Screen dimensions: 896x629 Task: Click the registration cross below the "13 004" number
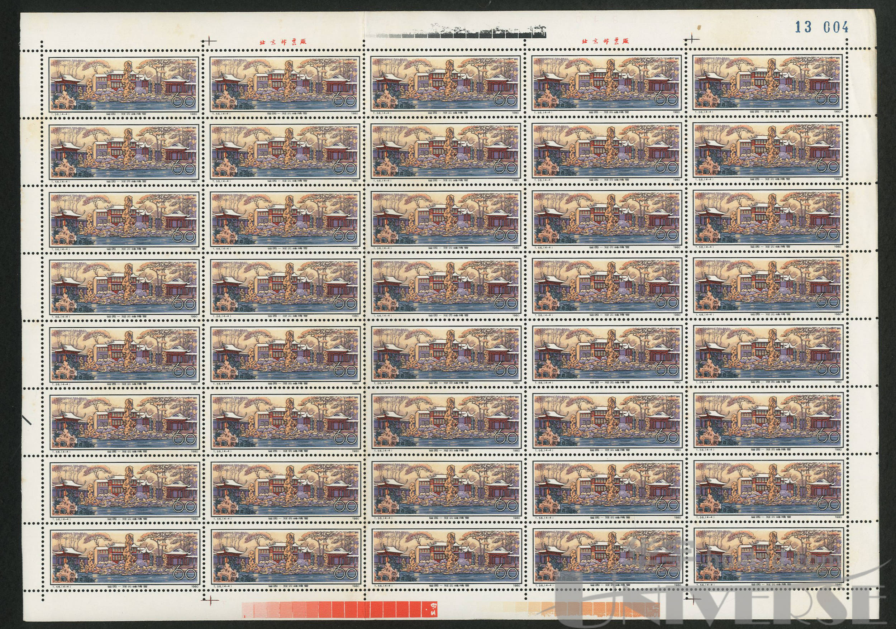[692, 39]
